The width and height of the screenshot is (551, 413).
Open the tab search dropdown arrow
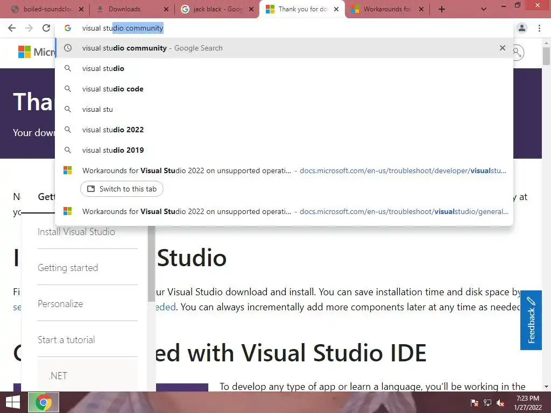[x=484, y=9]
